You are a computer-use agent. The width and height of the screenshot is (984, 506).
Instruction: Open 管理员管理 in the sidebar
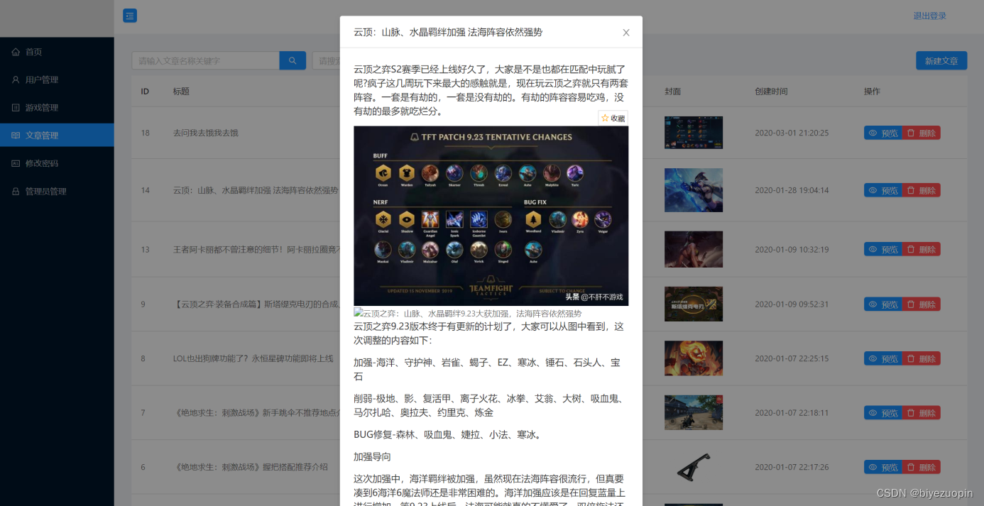(57, 192)
